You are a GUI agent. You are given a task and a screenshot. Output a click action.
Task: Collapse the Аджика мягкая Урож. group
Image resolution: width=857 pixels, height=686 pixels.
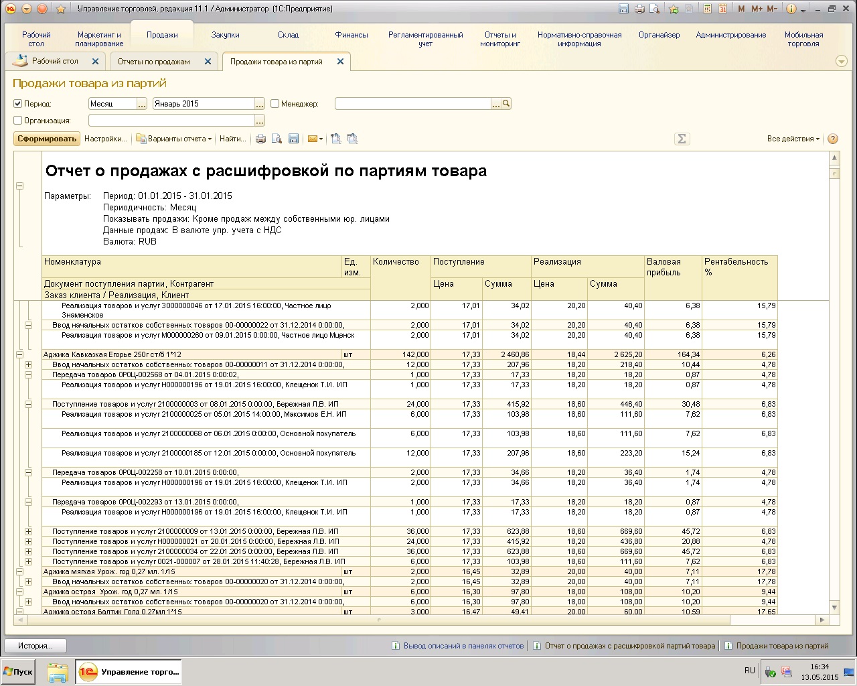[19, 571]
